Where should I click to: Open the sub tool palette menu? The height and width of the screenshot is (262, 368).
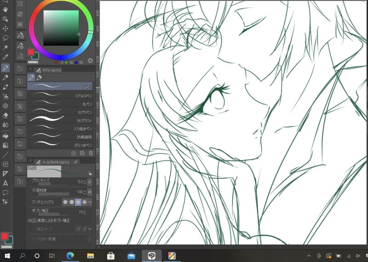pyautogui.click(x=30, y=69)
